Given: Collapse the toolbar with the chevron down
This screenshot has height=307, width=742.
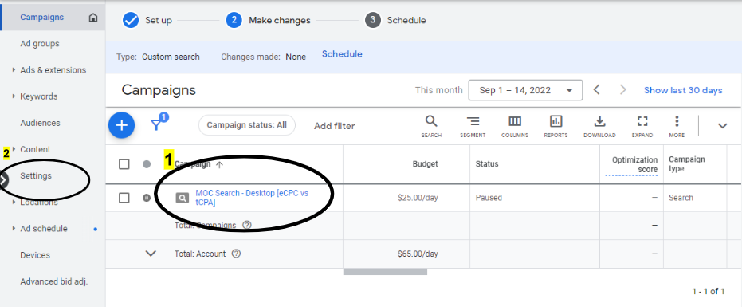Looking at the screenshot, I should (x=722, y=125).
